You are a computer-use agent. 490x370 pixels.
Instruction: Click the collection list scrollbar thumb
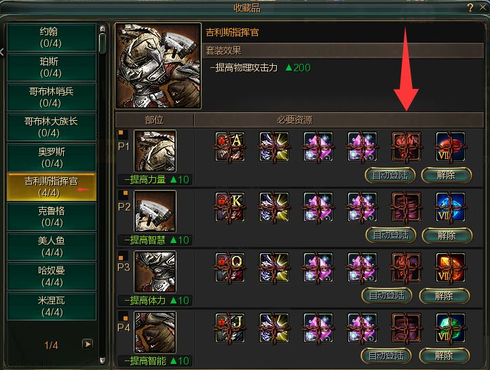pyautogui.click(x=102, y=43)
